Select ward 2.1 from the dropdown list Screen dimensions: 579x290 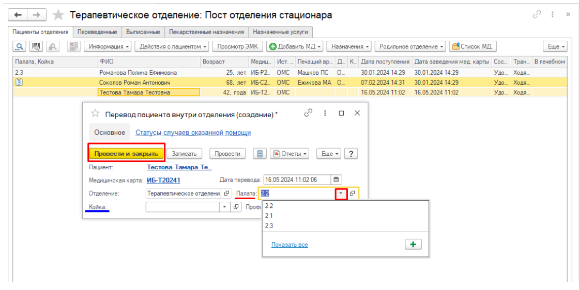269,216
